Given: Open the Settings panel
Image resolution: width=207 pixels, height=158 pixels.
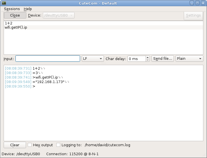Looking at the screenshot, I should (193, 15).
